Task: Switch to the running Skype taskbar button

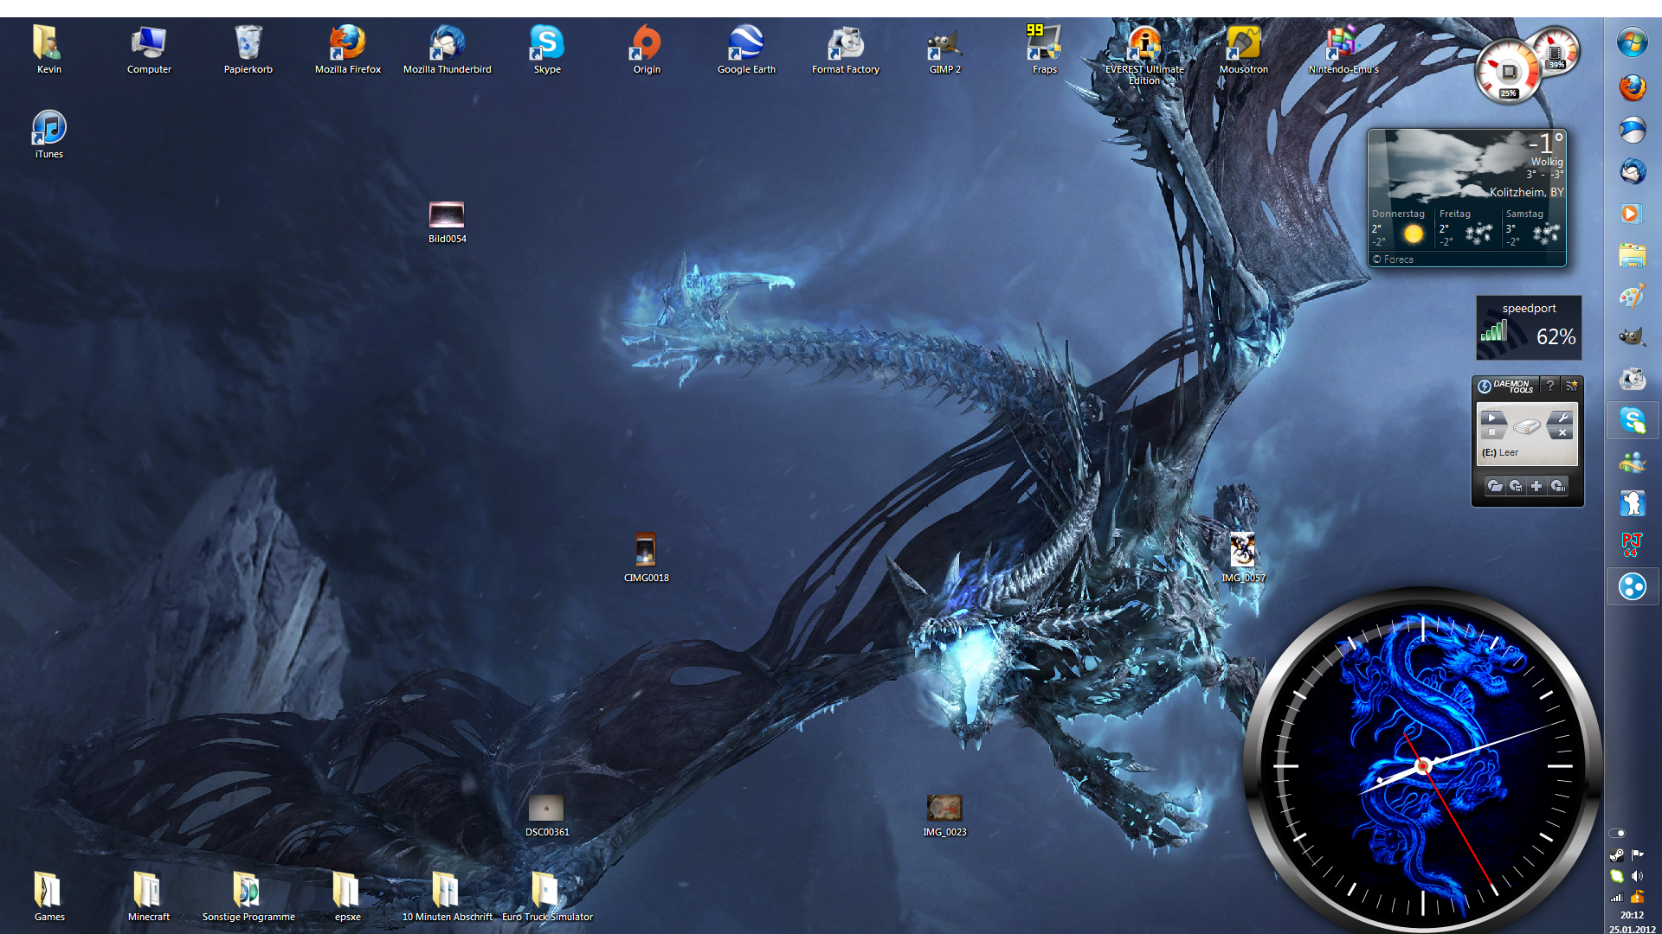Action: click(x=1633, y=421)
